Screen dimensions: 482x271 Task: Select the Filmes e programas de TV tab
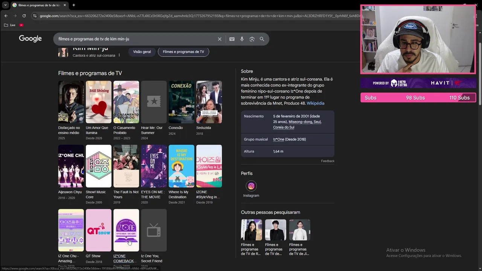click(x=183, y=52)
